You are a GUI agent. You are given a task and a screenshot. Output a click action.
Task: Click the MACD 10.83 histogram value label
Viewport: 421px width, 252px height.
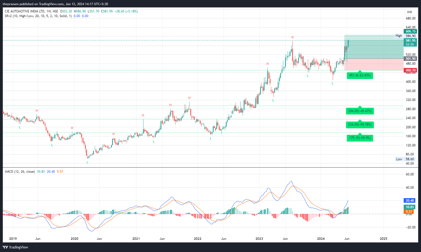(410, 207)
